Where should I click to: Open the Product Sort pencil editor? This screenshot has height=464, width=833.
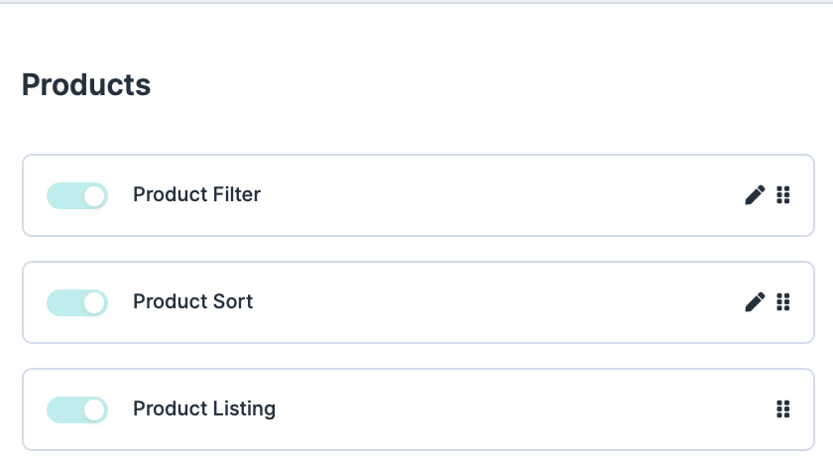coord(755,301)
